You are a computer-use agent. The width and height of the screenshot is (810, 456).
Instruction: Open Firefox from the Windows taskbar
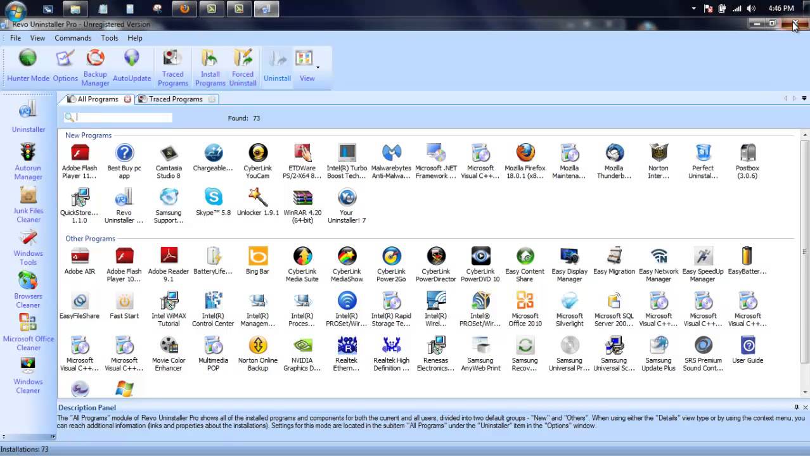(x=184, y=9)
